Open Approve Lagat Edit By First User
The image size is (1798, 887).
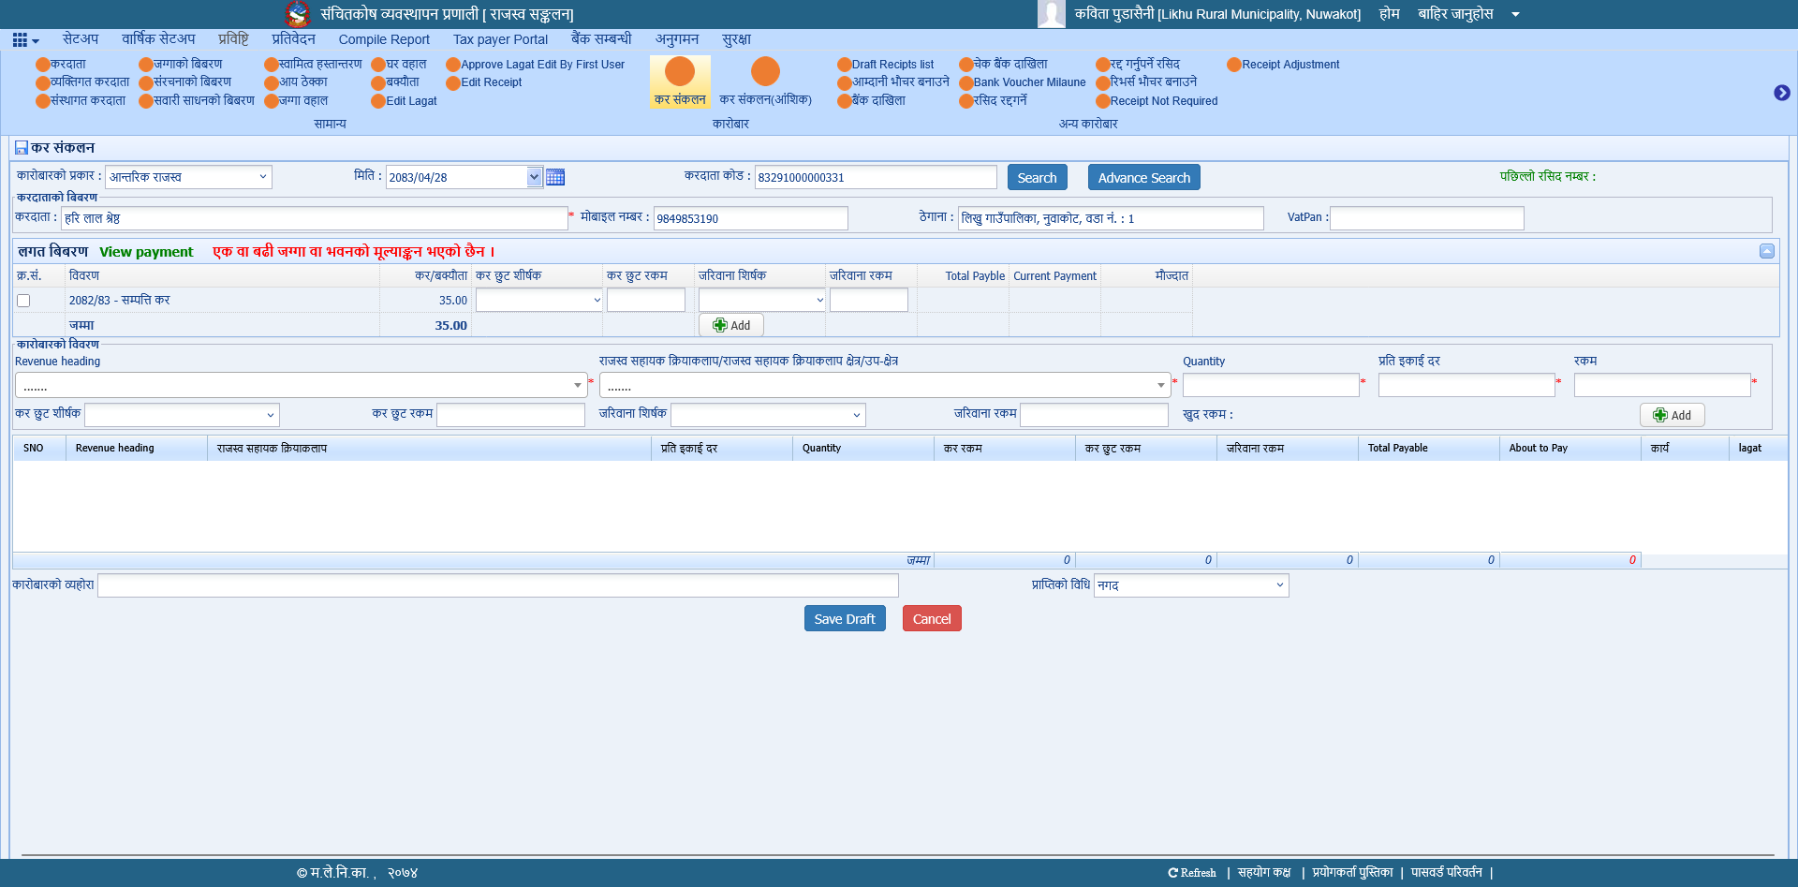[x=536, y=64]
